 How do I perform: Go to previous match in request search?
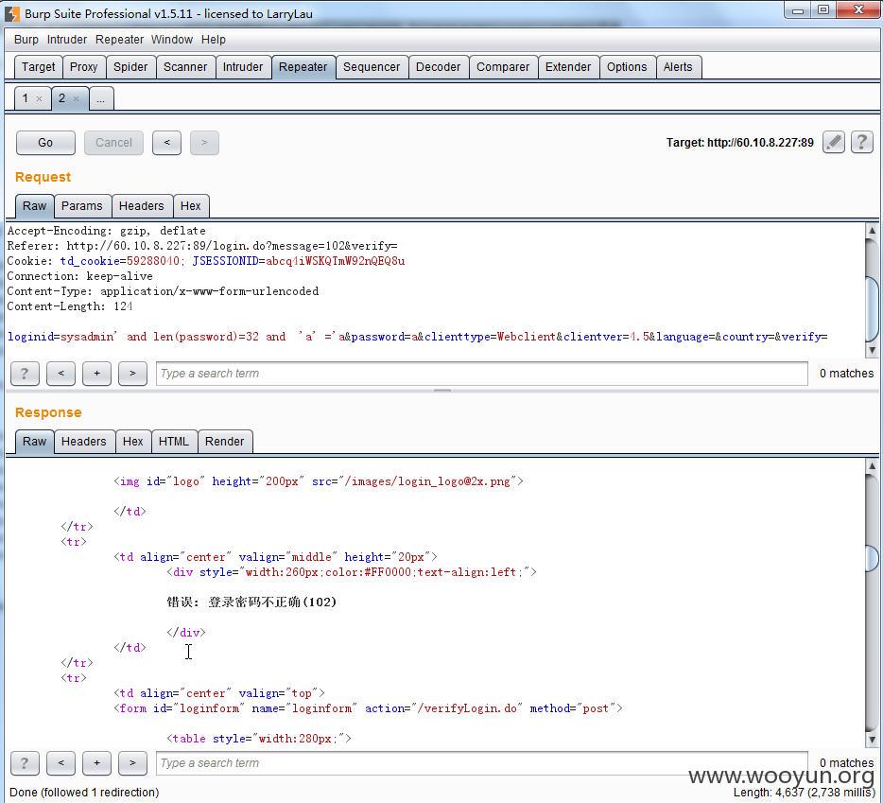point(61,373)
